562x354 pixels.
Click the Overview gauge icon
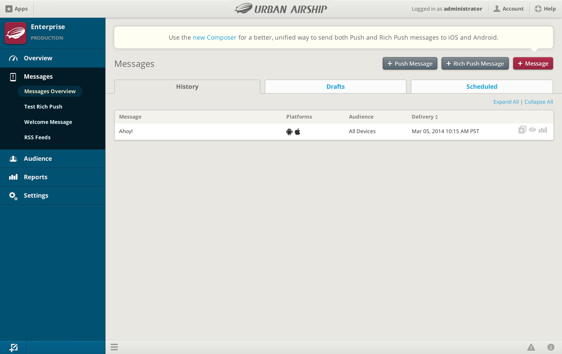13,58
